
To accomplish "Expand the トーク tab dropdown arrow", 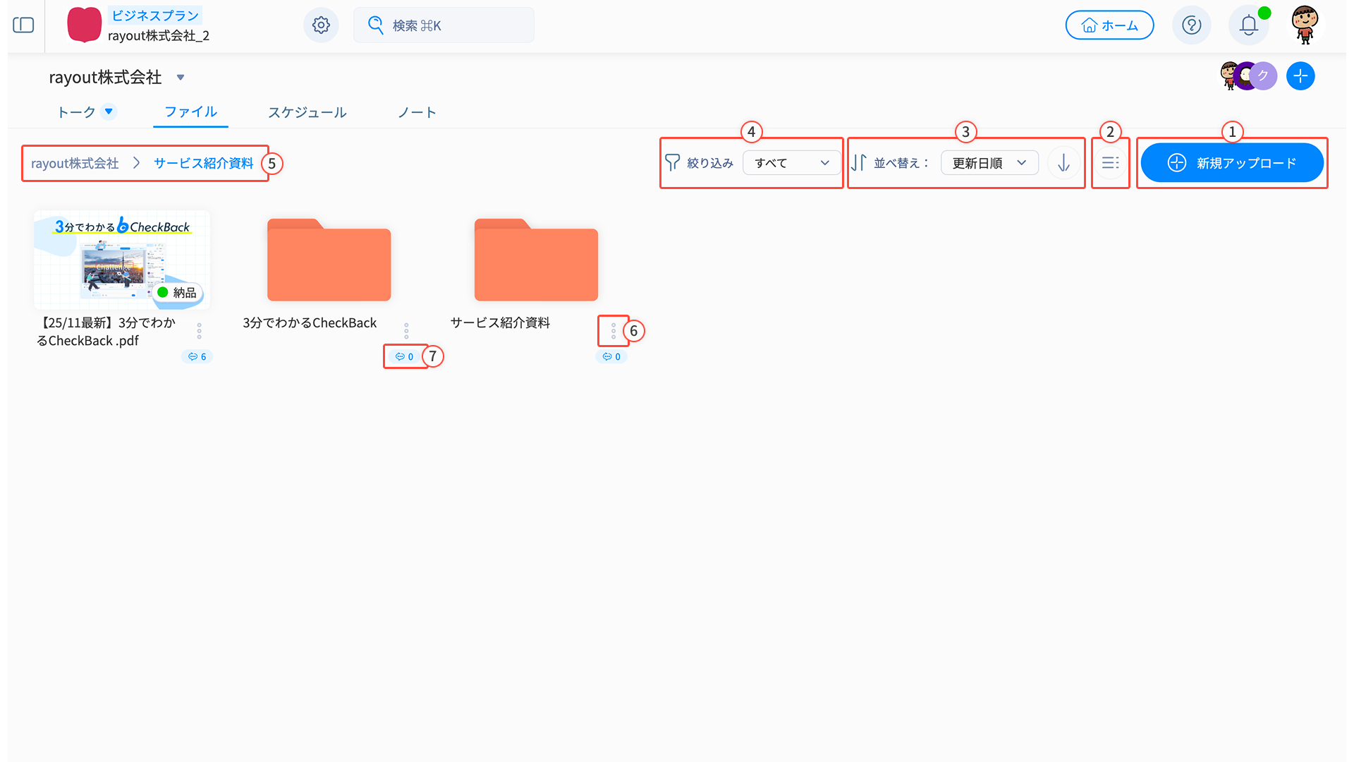I will click(x=109, y=111).
